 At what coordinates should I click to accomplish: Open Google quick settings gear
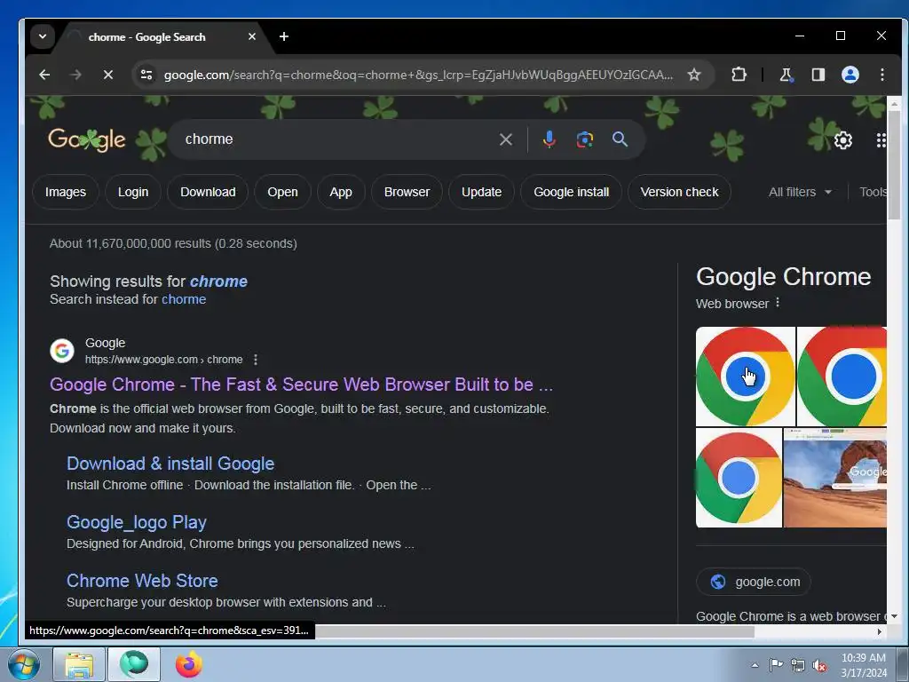click(x=843, y=140)
